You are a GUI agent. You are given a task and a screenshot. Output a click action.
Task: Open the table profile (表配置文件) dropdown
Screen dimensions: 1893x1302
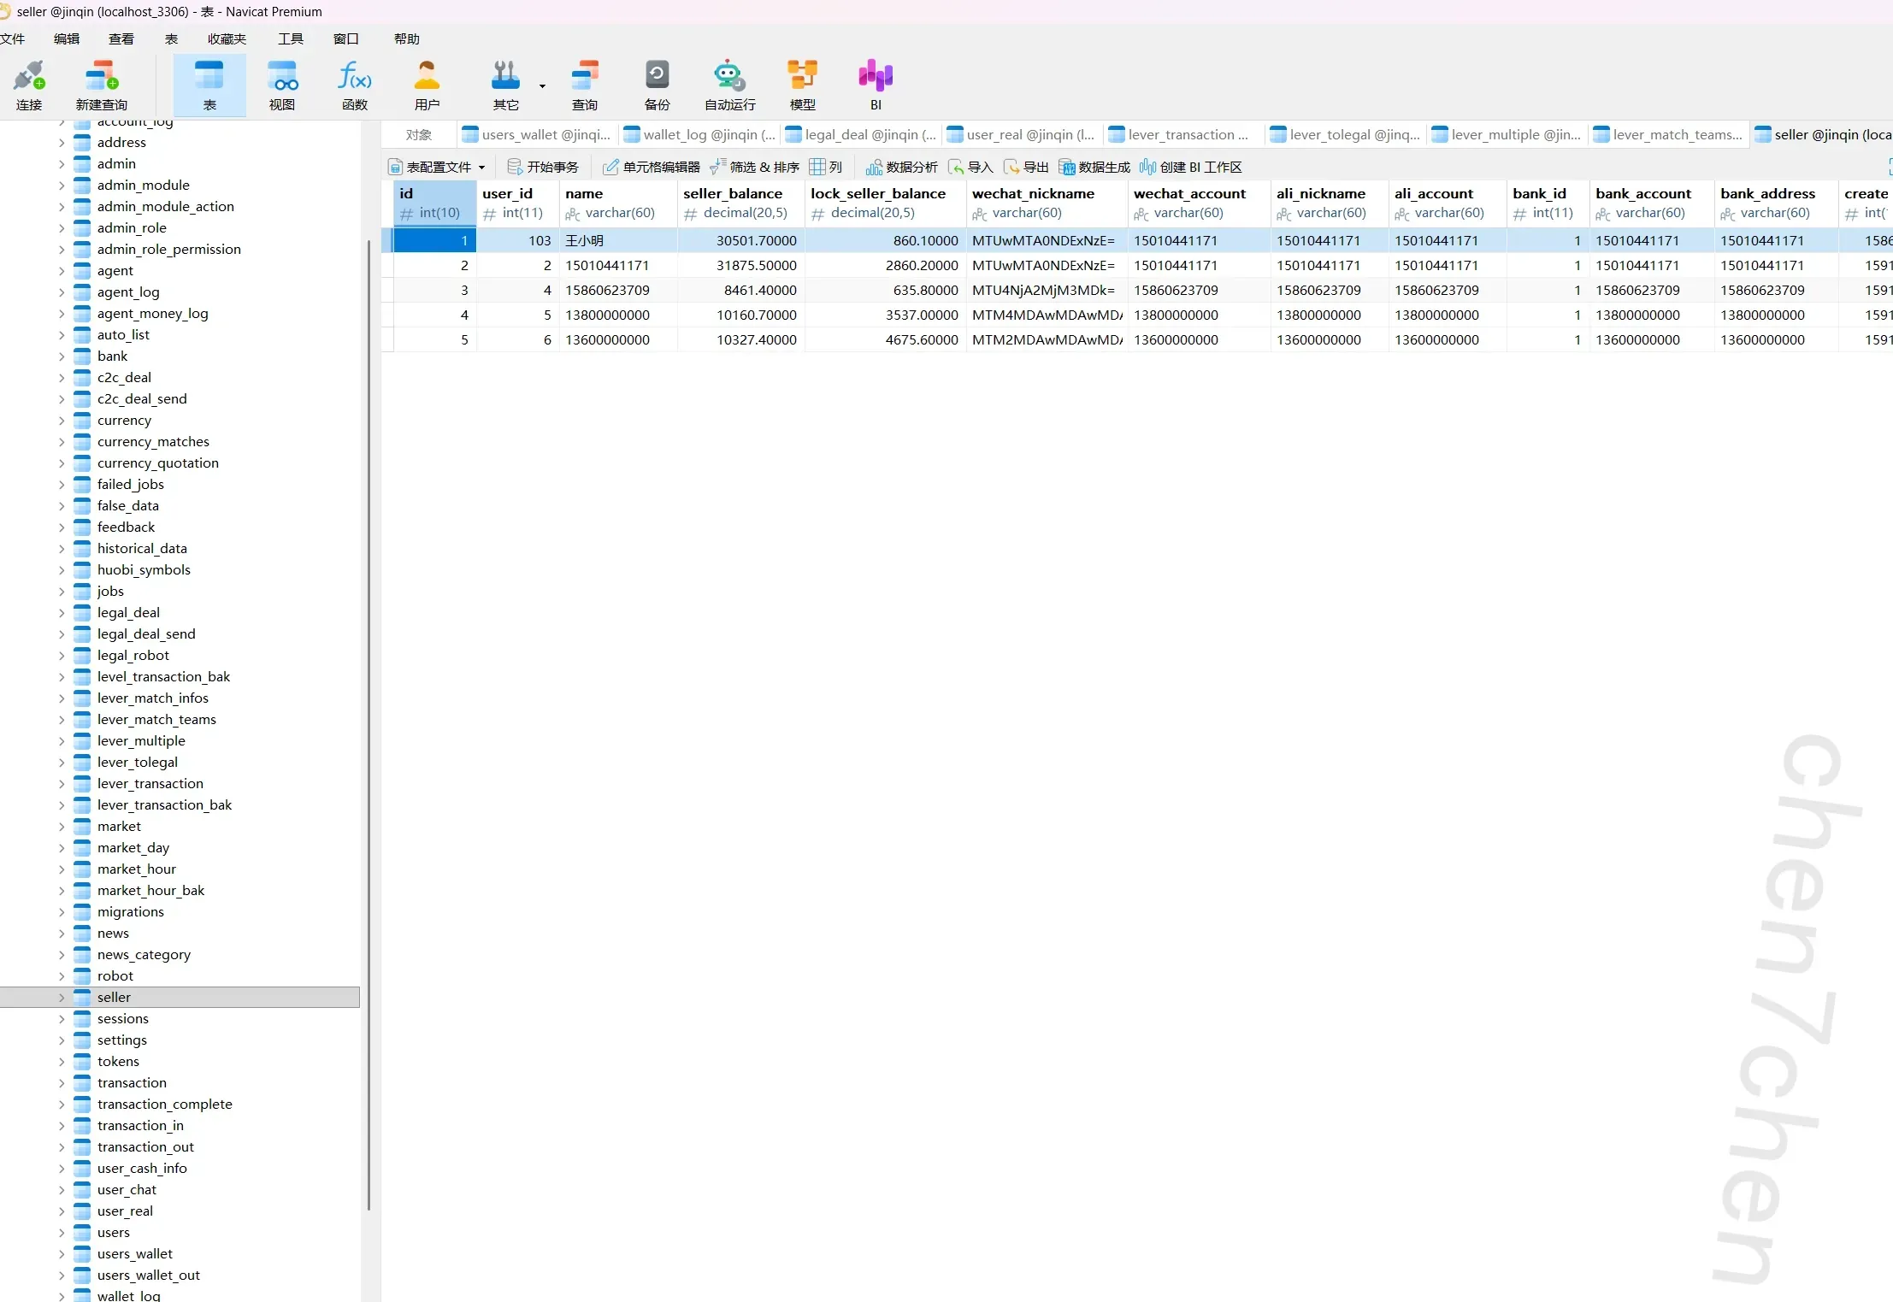pos(437,167)
